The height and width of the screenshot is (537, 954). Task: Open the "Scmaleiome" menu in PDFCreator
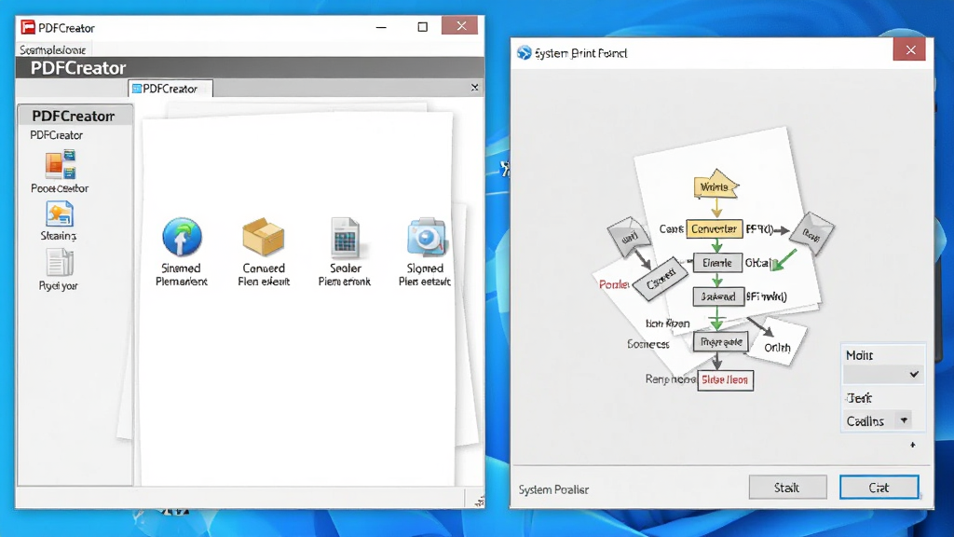click(x=53, y=49)
